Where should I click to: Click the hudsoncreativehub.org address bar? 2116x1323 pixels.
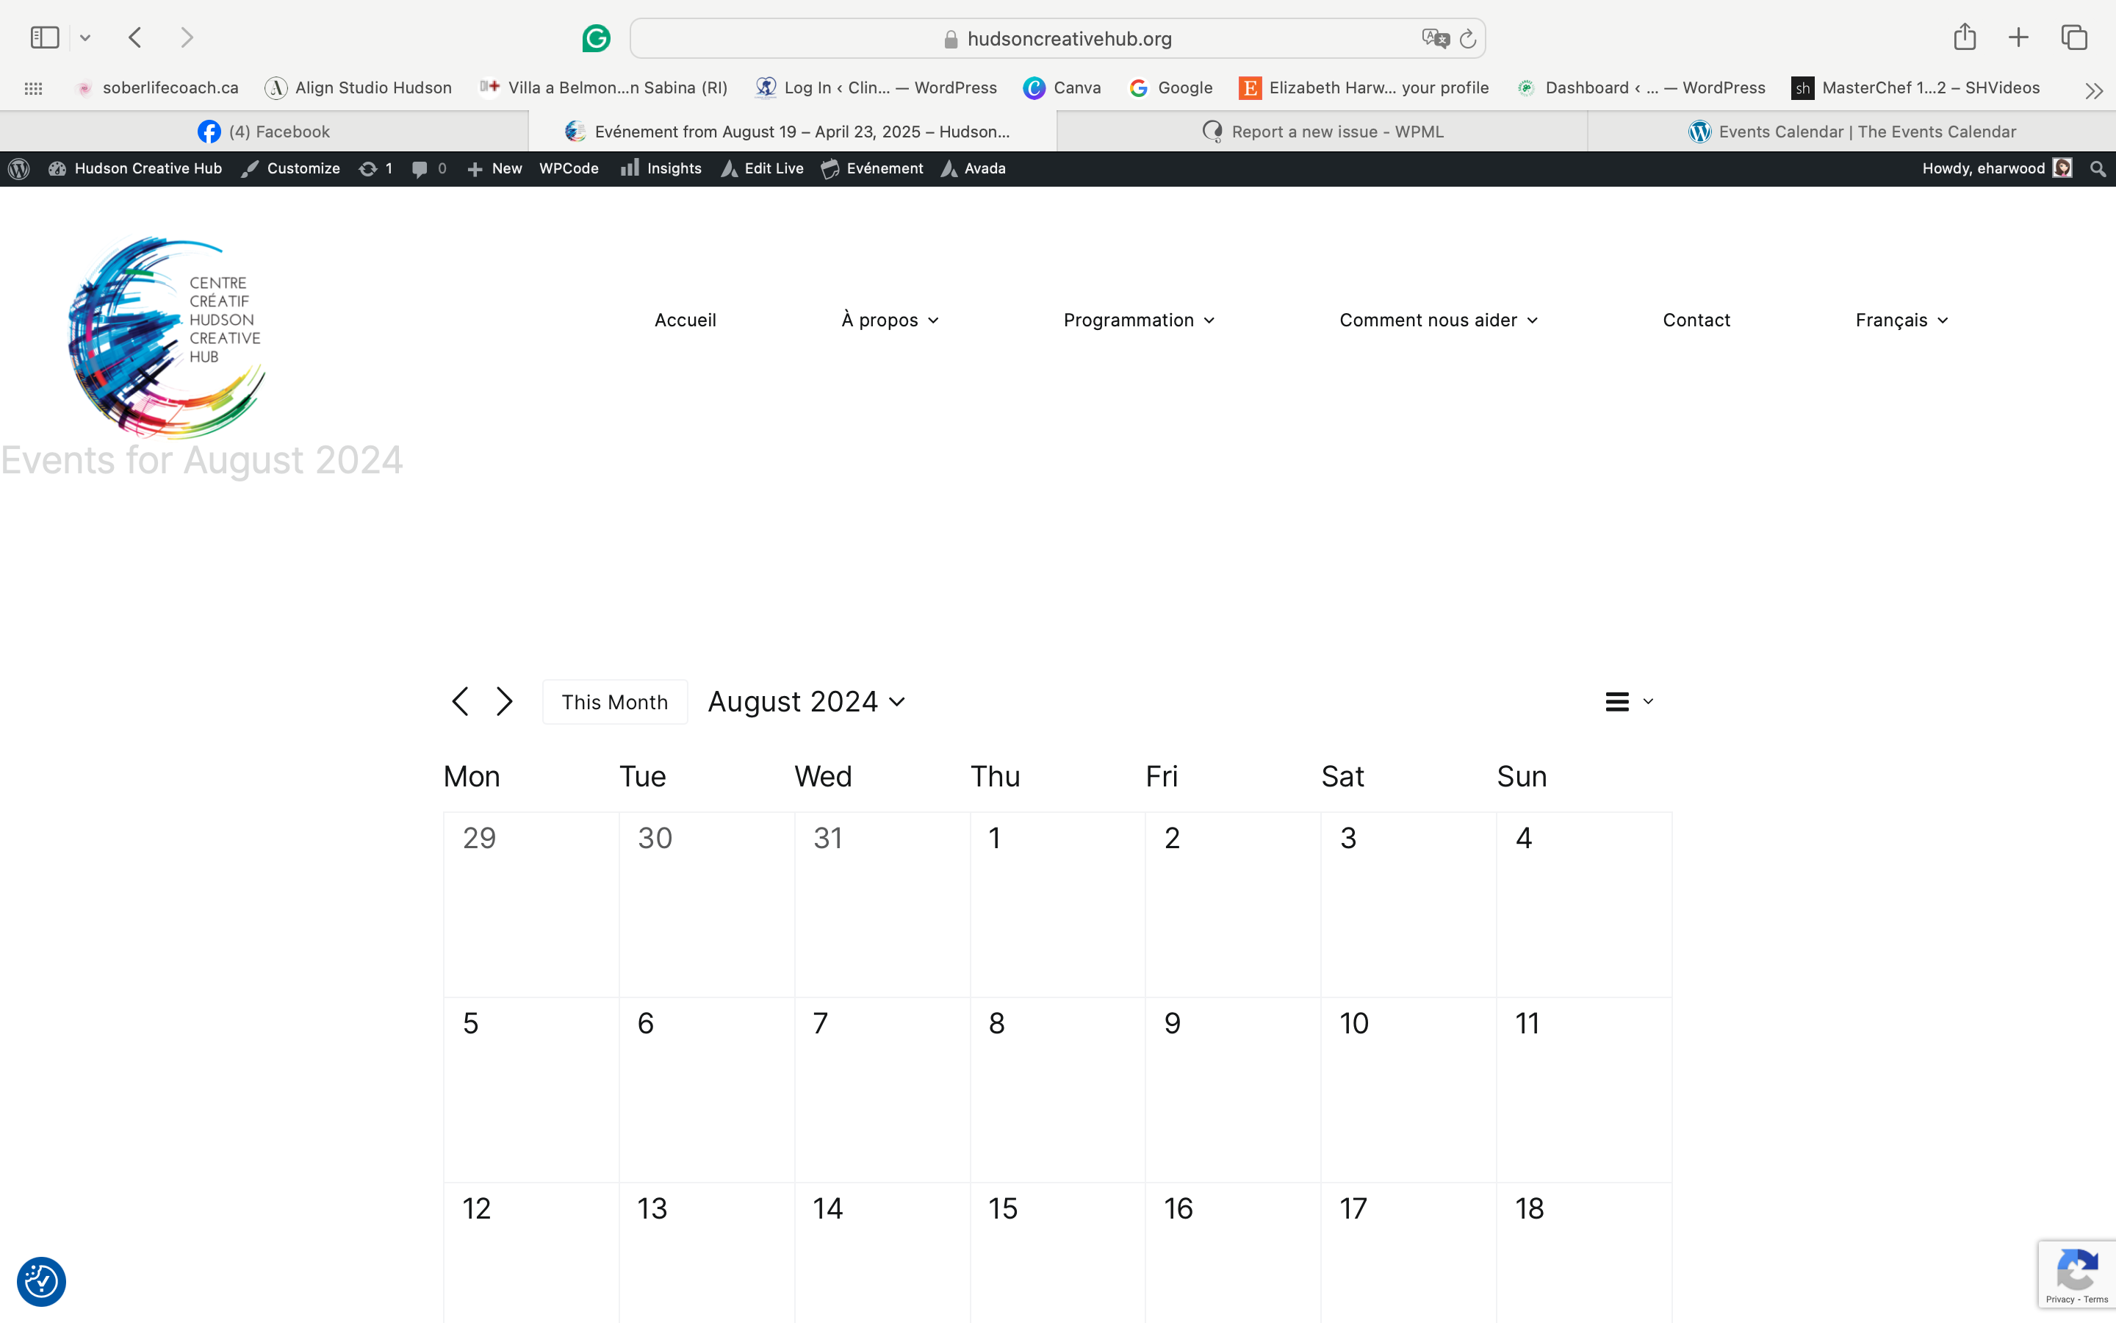pos(1057,38)
